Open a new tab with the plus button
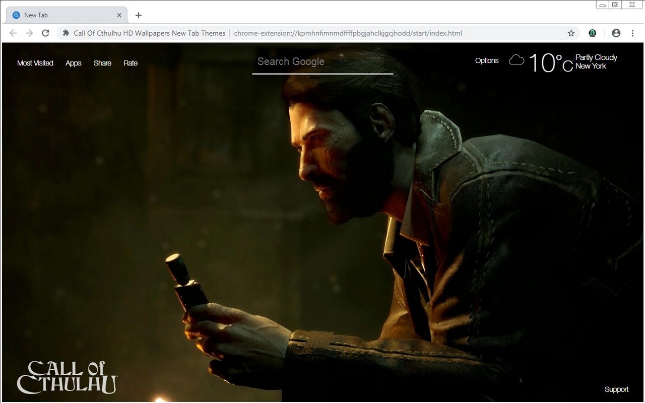This screenshot has height=403, width=645. coord(139,15)
